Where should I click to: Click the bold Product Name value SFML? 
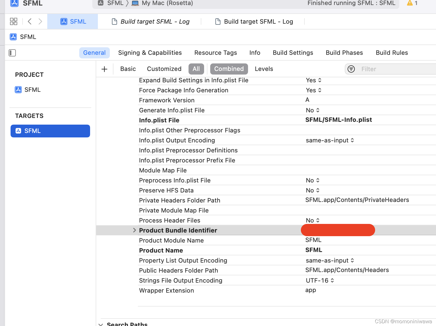(x=314, y=250)
